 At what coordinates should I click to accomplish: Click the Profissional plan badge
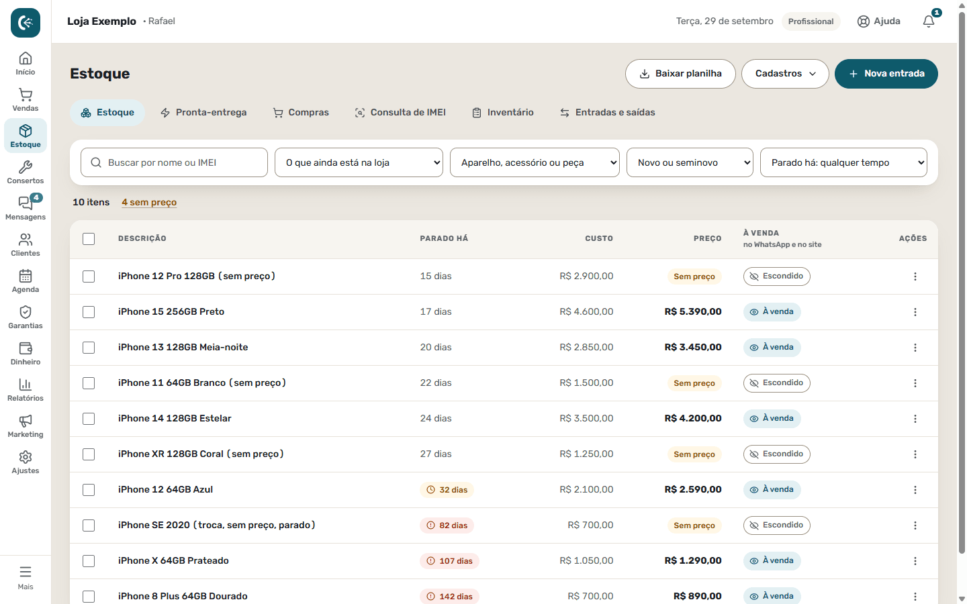pyautogui.click(x=811, y=21)
